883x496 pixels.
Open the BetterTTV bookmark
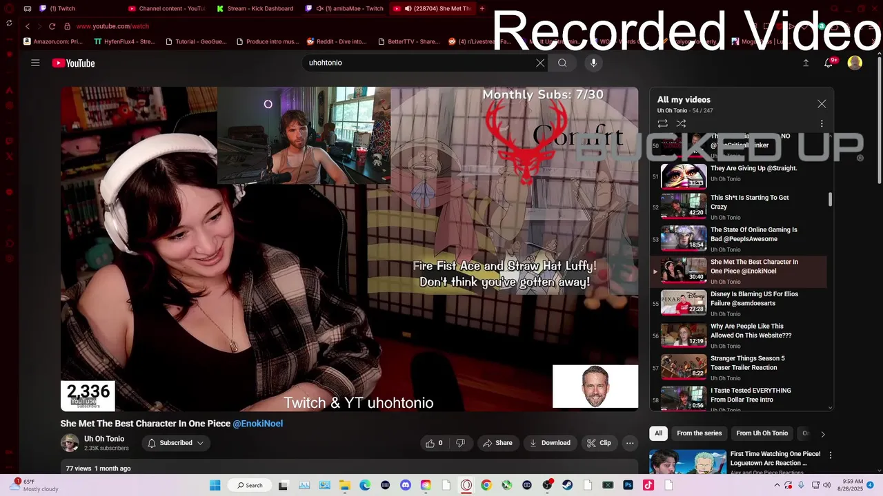[x=408, y=41]
